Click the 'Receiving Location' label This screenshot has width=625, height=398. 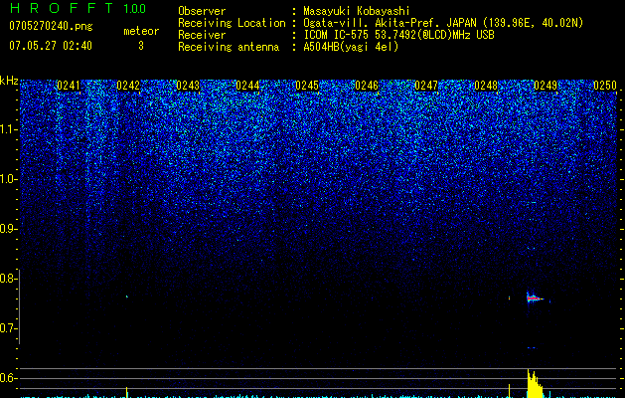(x=232, y=23)
